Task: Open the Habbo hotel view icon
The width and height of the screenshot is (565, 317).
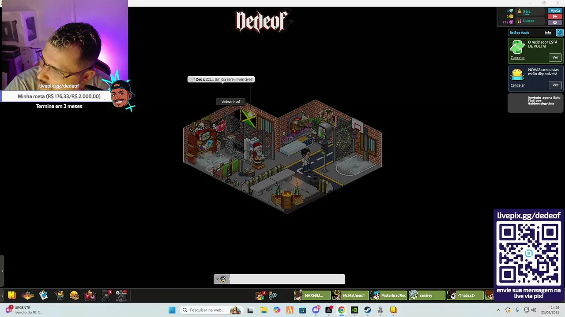Action: (x=12, y=295)
